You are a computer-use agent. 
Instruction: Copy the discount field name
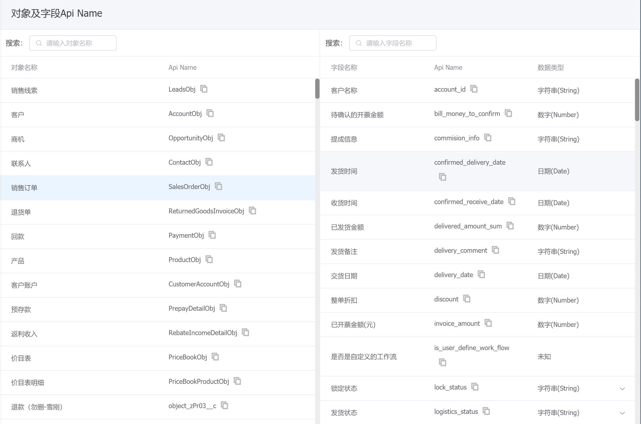pos(467,299)
